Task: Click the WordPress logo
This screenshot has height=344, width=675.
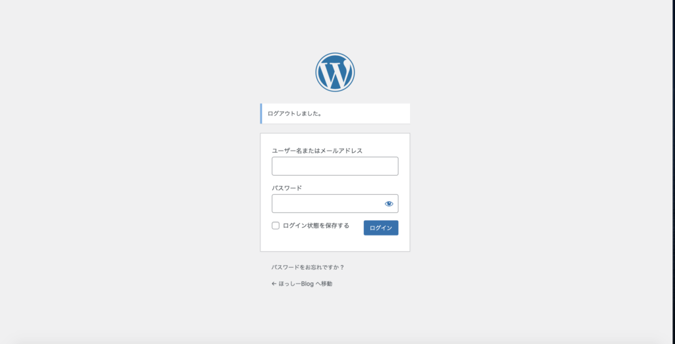Action: pos(335,72)
